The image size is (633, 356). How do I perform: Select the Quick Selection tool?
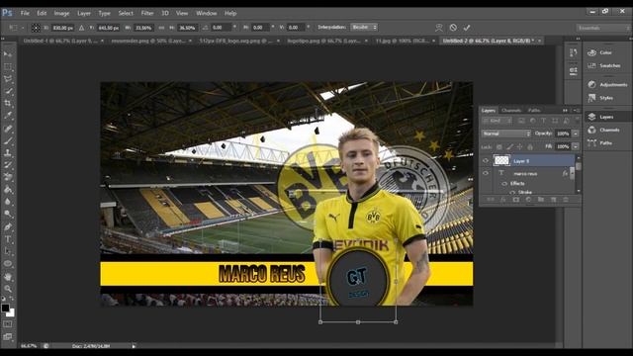point(8,91)
